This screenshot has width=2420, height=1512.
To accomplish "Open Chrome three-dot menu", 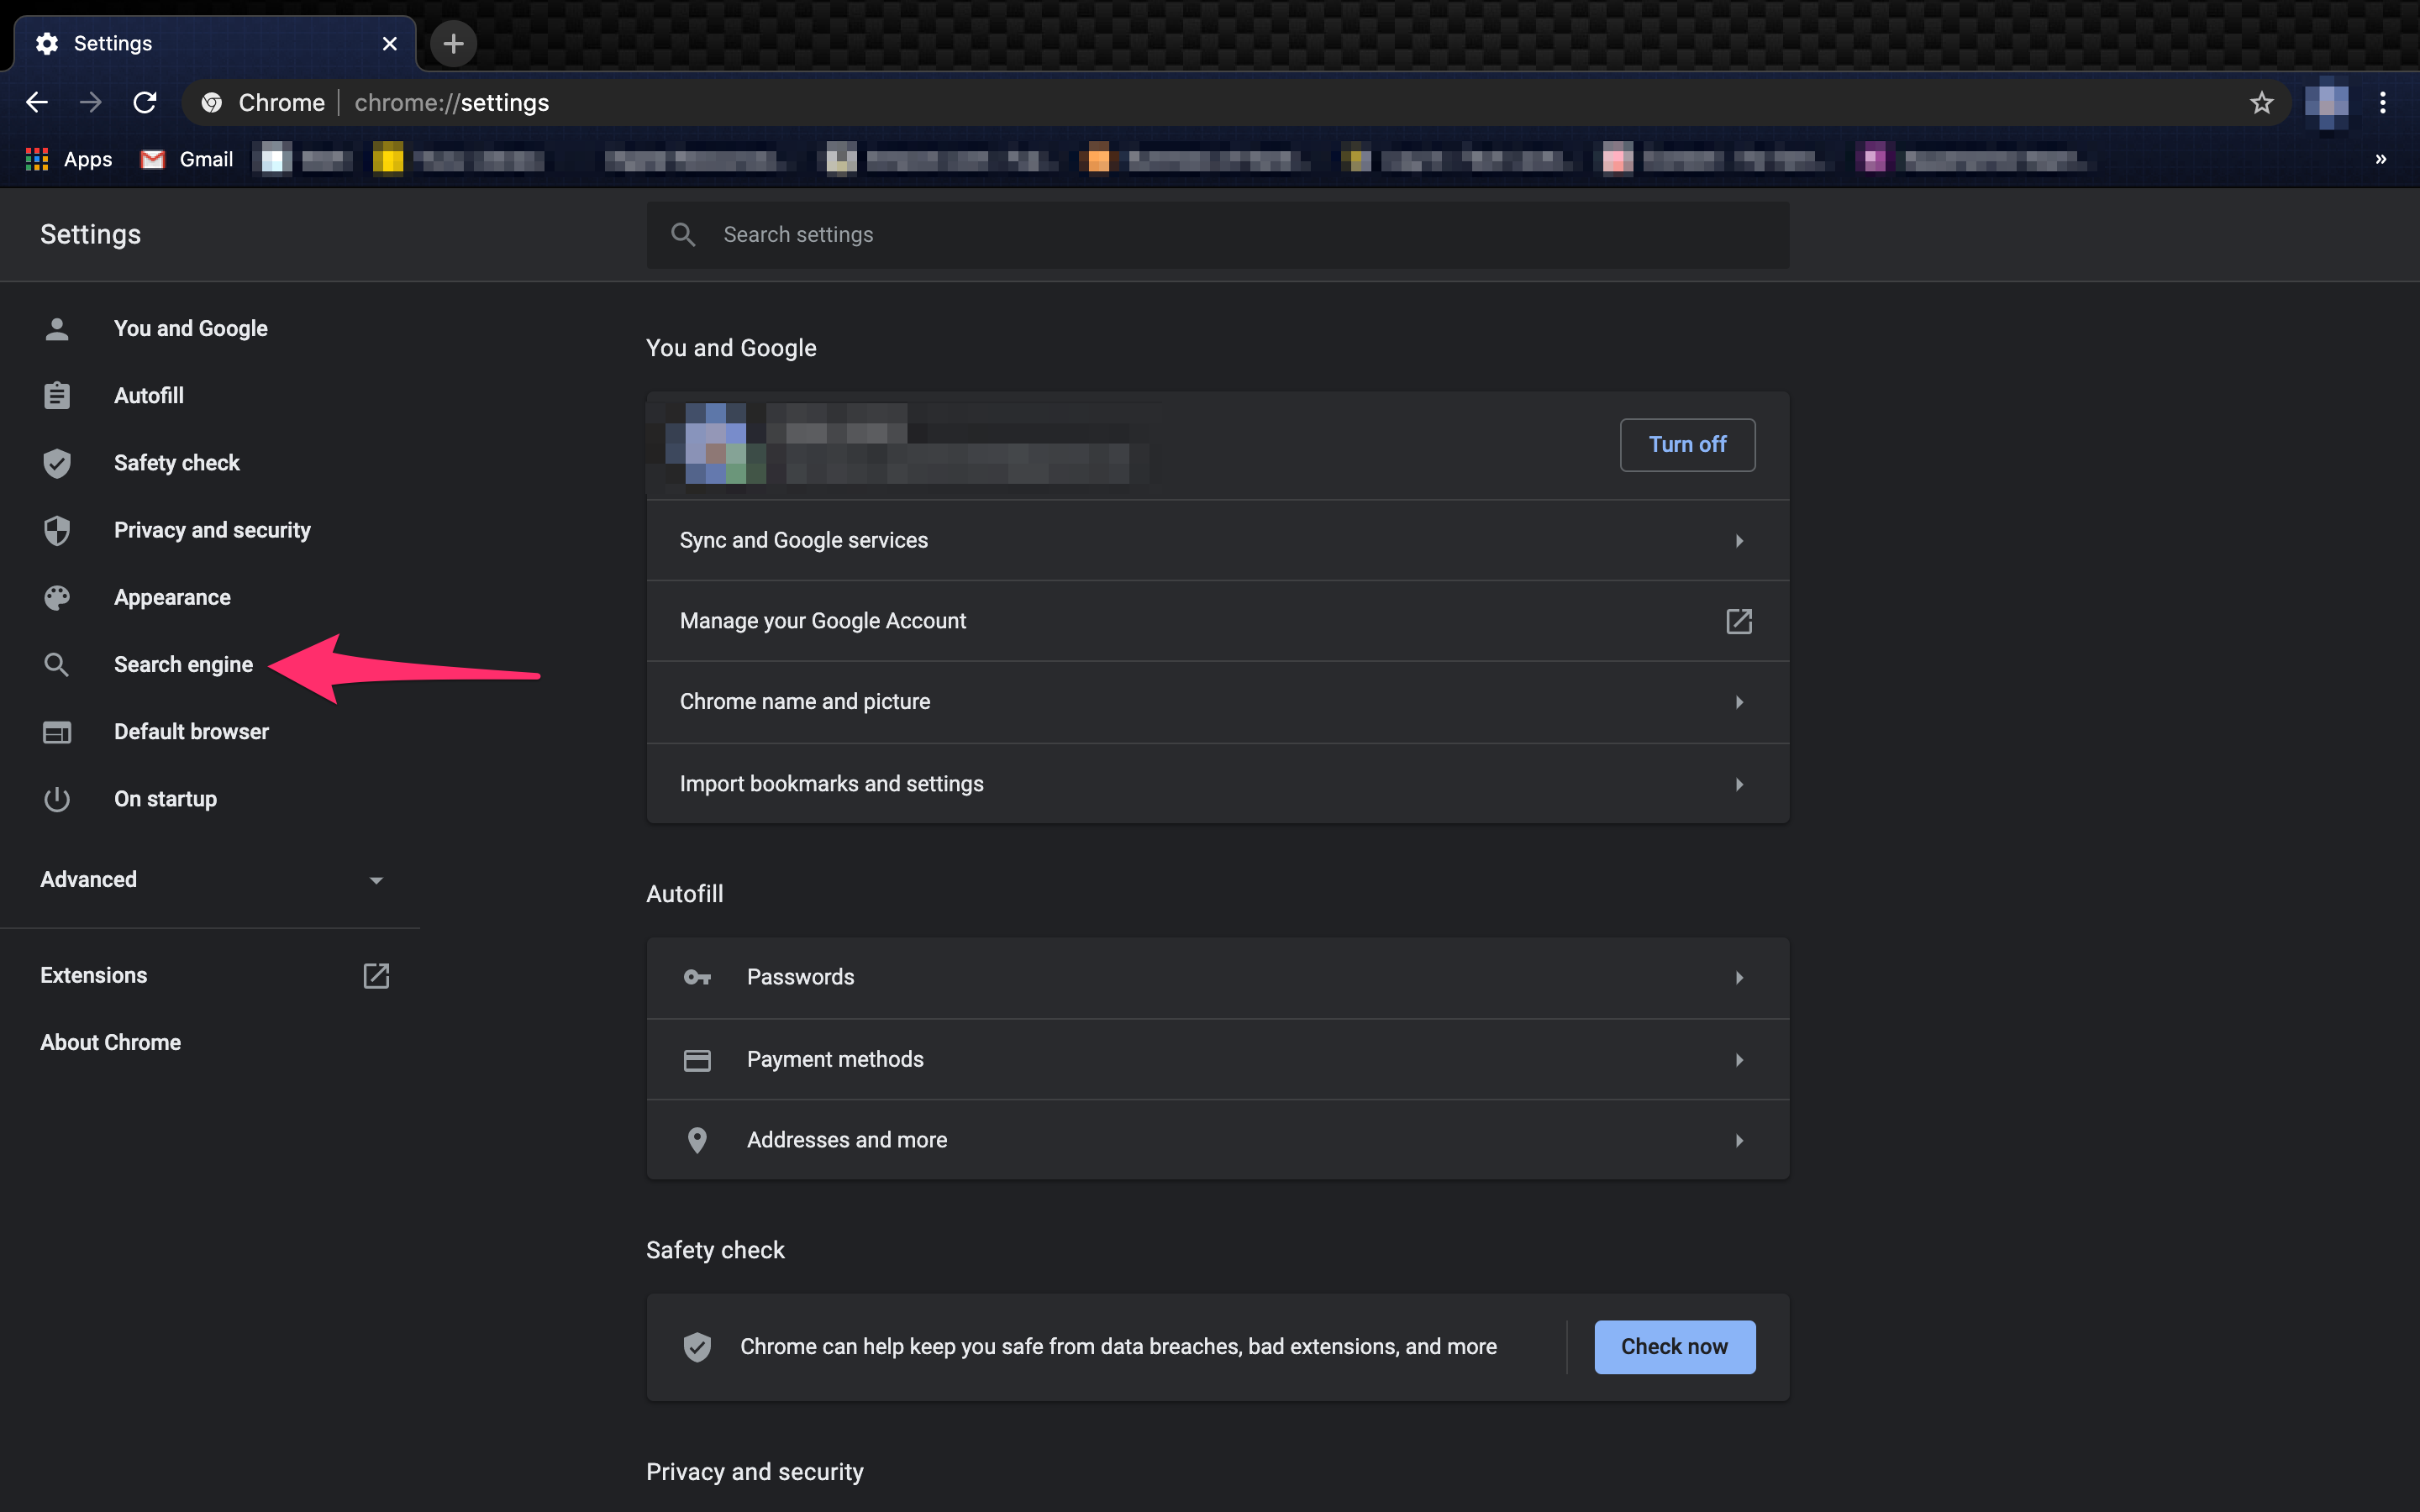I will click(x=2382, y=103).
